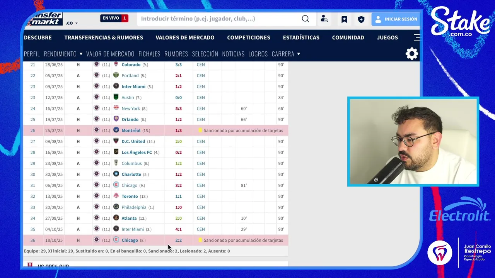Click the INICIAR SESIÓN button
The height and width of the screenshot is (278, 495).
396,19
